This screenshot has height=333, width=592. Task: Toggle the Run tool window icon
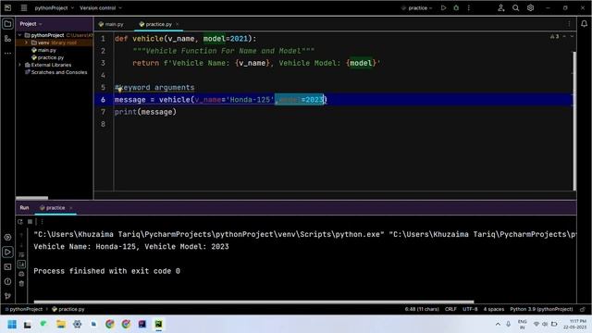pyautogui.click(x=7, y=252)
